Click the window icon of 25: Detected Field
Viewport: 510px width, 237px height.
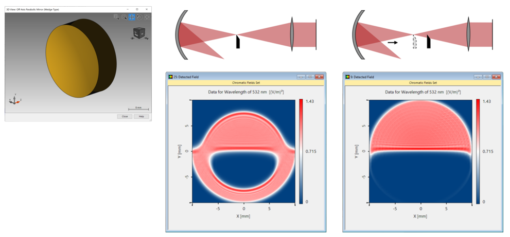pyautogui.click(x=171, y=77)
